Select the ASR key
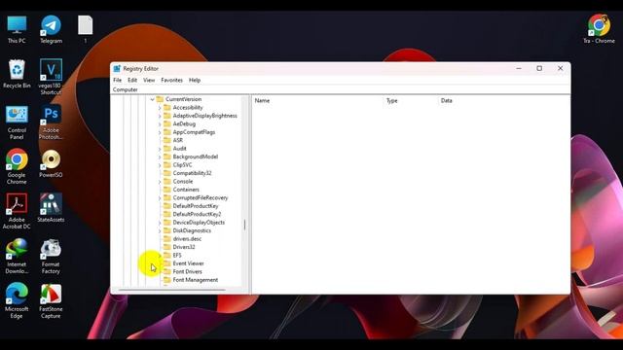 click(177, 140)
